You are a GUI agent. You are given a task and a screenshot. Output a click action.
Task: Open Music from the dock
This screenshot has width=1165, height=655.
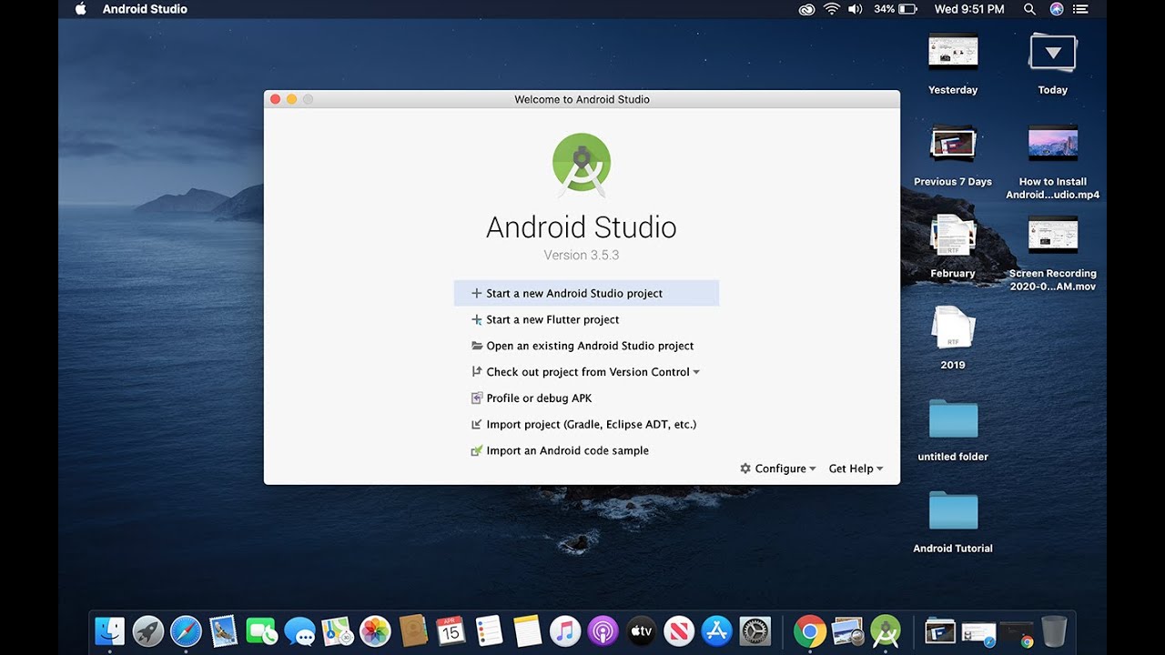565,630
